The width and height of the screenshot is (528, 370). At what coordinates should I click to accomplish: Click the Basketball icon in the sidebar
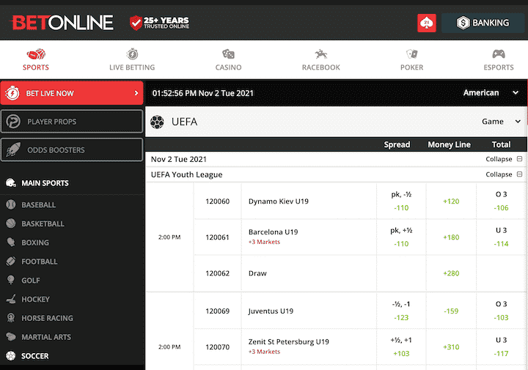[11, 223]
